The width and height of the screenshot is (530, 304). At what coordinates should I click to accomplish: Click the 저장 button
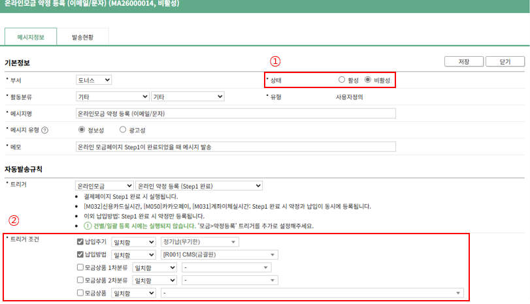click(x=464, y=62)
